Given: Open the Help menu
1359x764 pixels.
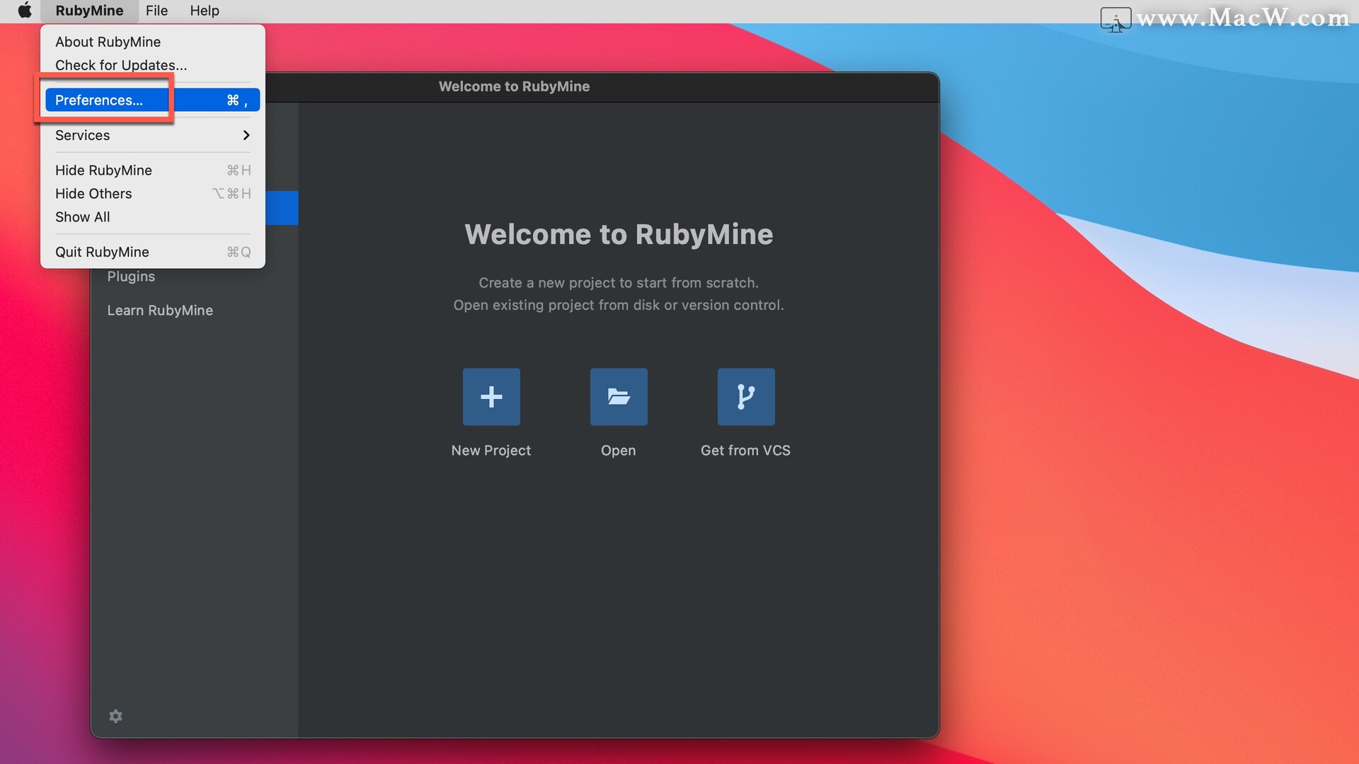Looking at the screenshot, I should pyautogui.click(x=205, y=11).
